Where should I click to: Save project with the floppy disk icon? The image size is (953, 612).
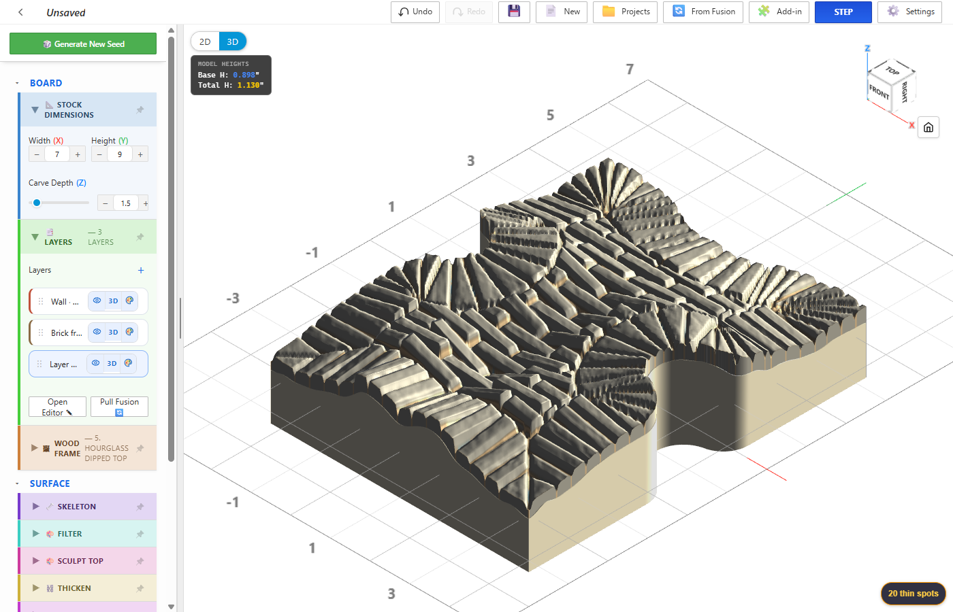(514, 12)
